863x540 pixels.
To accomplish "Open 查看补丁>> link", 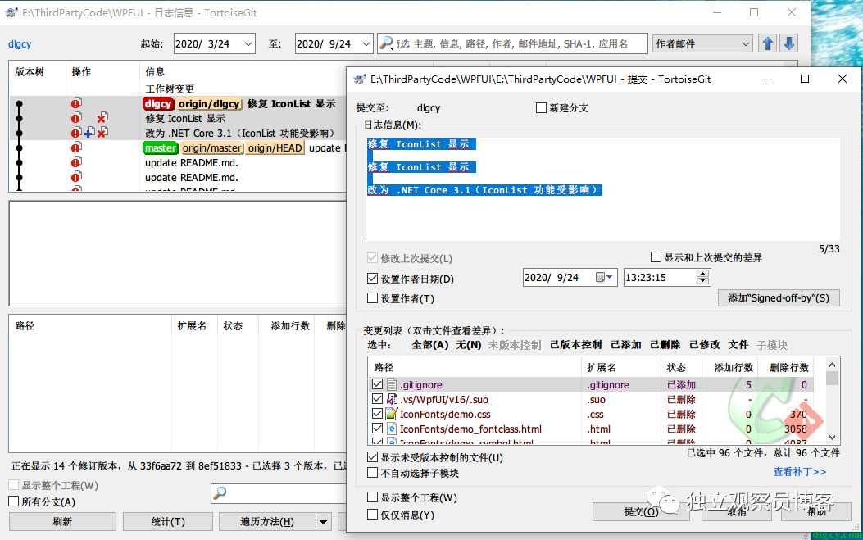I will click(799, 472).
